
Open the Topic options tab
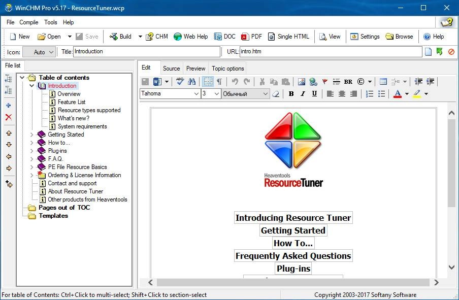pyautogui.click(x=228, y=69)
